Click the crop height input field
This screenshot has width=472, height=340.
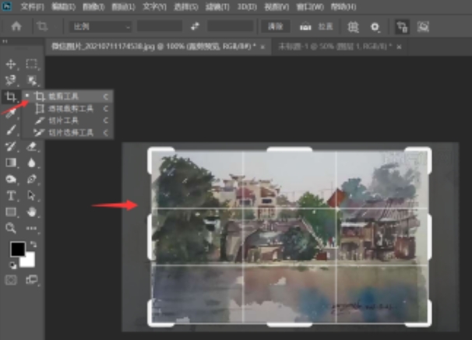point(231,26)
